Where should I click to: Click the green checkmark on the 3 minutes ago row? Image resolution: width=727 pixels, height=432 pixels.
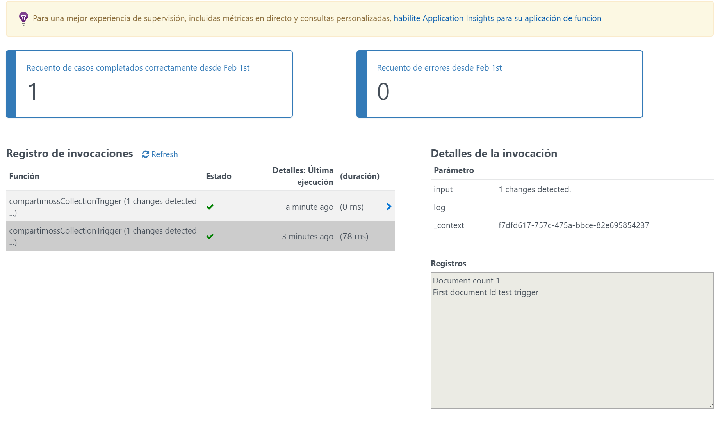tap(210, 236)
